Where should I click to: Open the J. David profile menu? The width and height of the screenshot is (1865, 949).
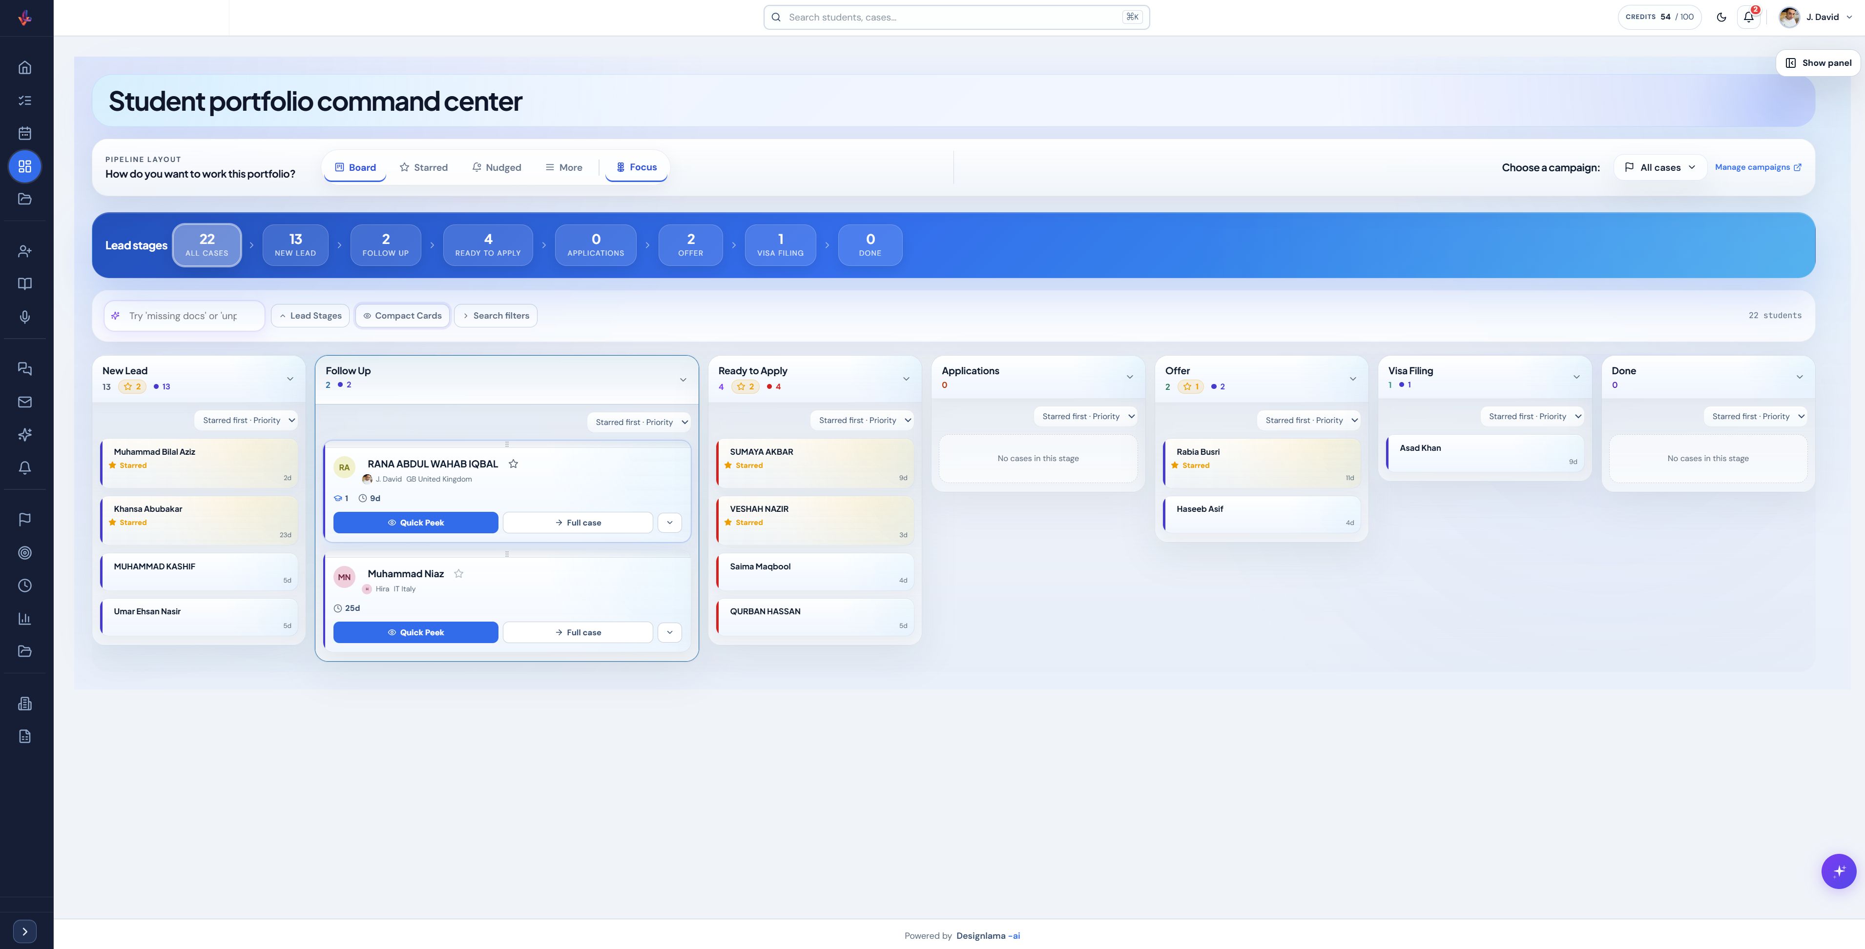[x=1816, y=17]
